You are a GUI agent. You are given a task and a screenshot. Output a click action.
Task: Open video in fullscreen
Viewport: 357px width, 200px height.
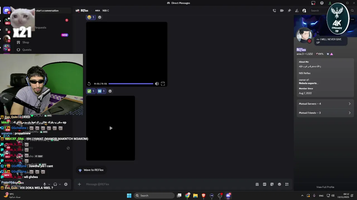pos(163,84)
